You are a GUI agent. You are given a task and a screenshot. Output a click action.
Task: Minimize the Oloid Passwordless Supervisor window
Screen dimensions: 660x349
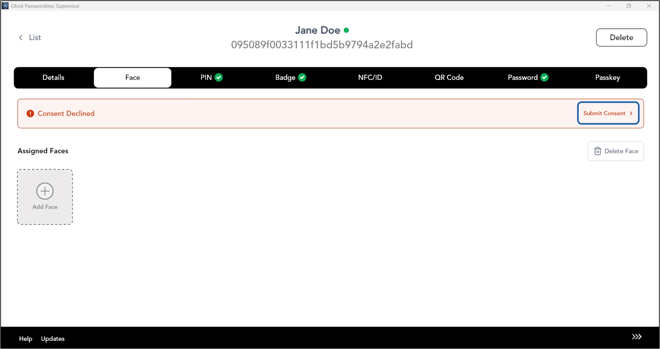tap(609, 6)
